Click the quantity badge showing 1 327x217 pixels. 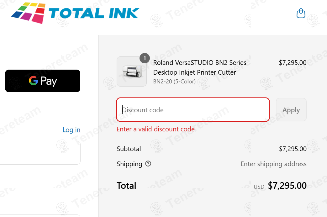[145, 58]
